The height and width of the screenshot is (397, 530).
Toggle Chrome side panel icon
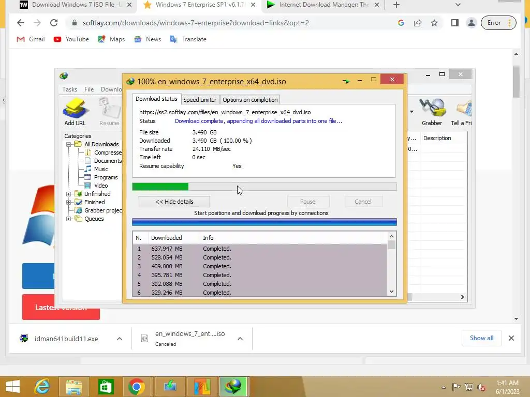click(454, 23)
